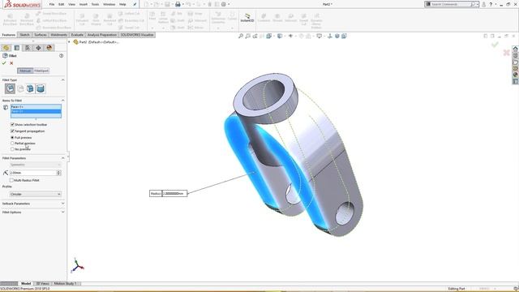Open the Appearances icon in the task pane
The height and width of the screenshot is (292, 519).
(x=516, y=75)
